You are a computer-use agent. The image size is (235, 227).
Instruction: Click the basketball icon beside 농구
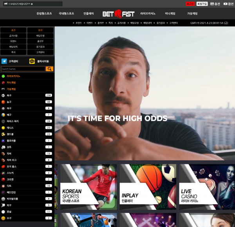3,102
